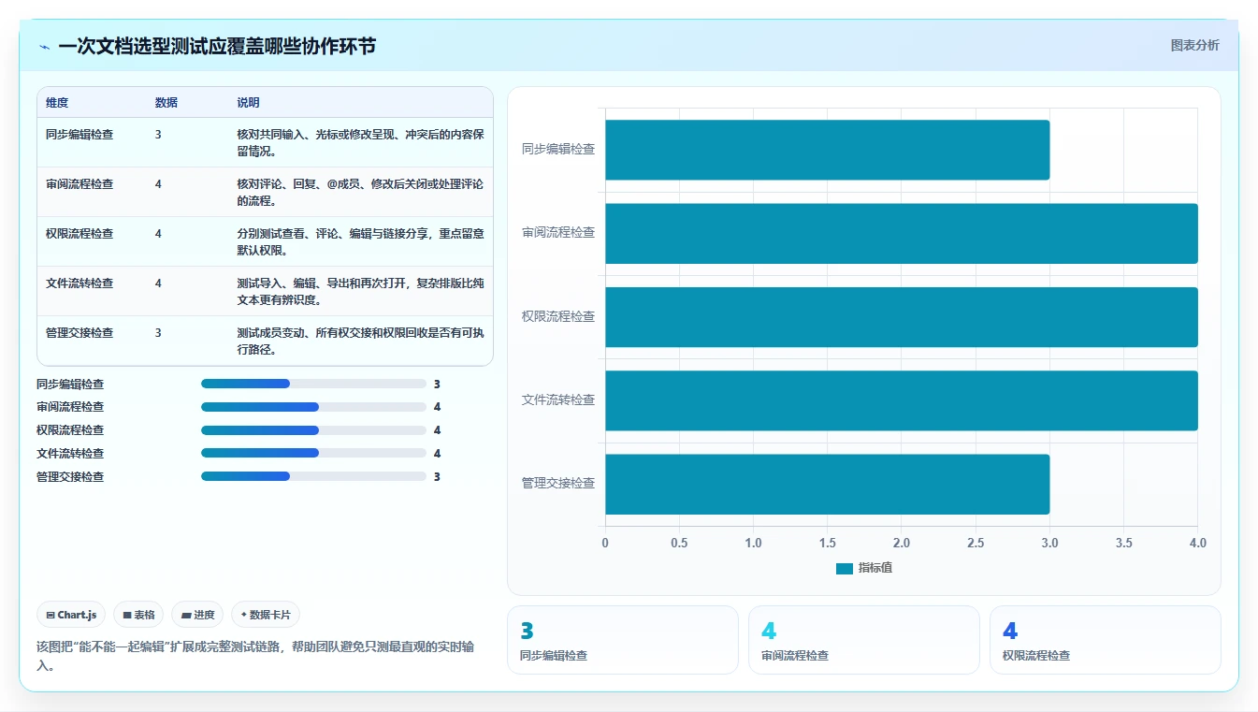1258x712 pixels.
Task: Click the 文件流转检查 progress list label
Action: pos(70,454)
